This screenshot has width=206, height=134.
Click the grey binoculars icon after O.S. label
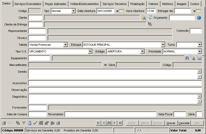[18, 123]
